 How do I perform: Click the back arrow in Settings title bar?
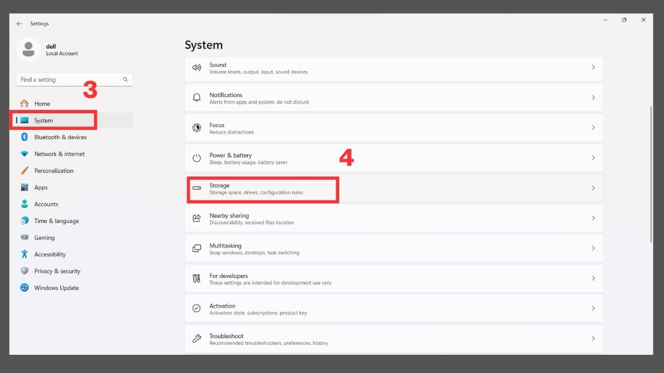tap(19, 24)
